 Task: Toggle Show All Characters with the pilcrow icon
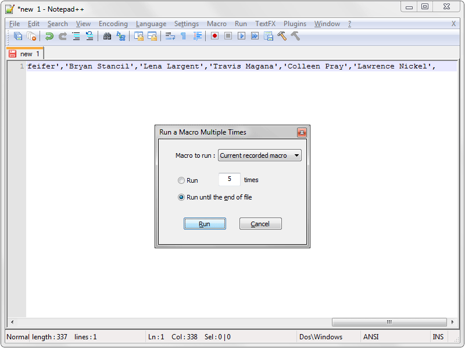pyautogui.click(x=184, y=36)
